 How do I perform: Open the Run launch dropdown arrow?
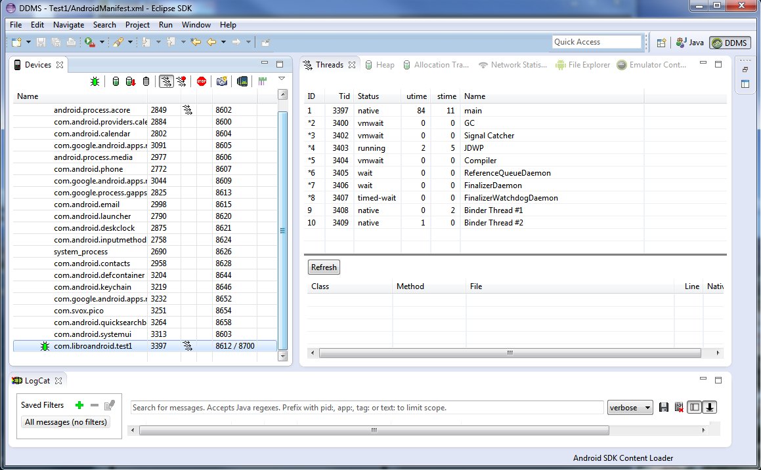coord(102,42)
